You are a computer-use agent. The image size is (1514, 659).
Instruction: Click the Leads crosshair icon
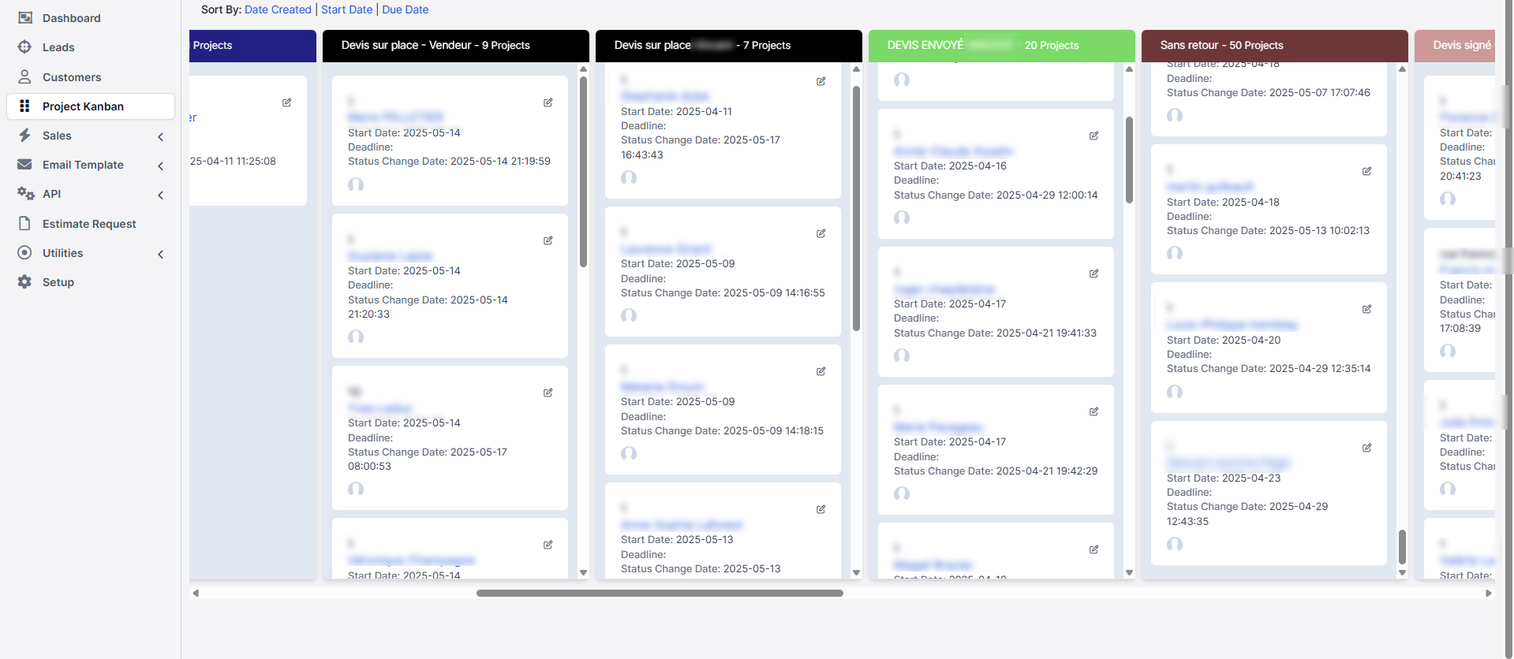25,47
